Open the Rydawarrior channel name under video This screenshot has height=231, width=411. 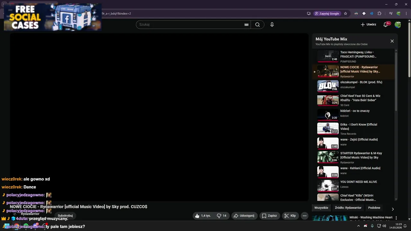pos(30,214)
